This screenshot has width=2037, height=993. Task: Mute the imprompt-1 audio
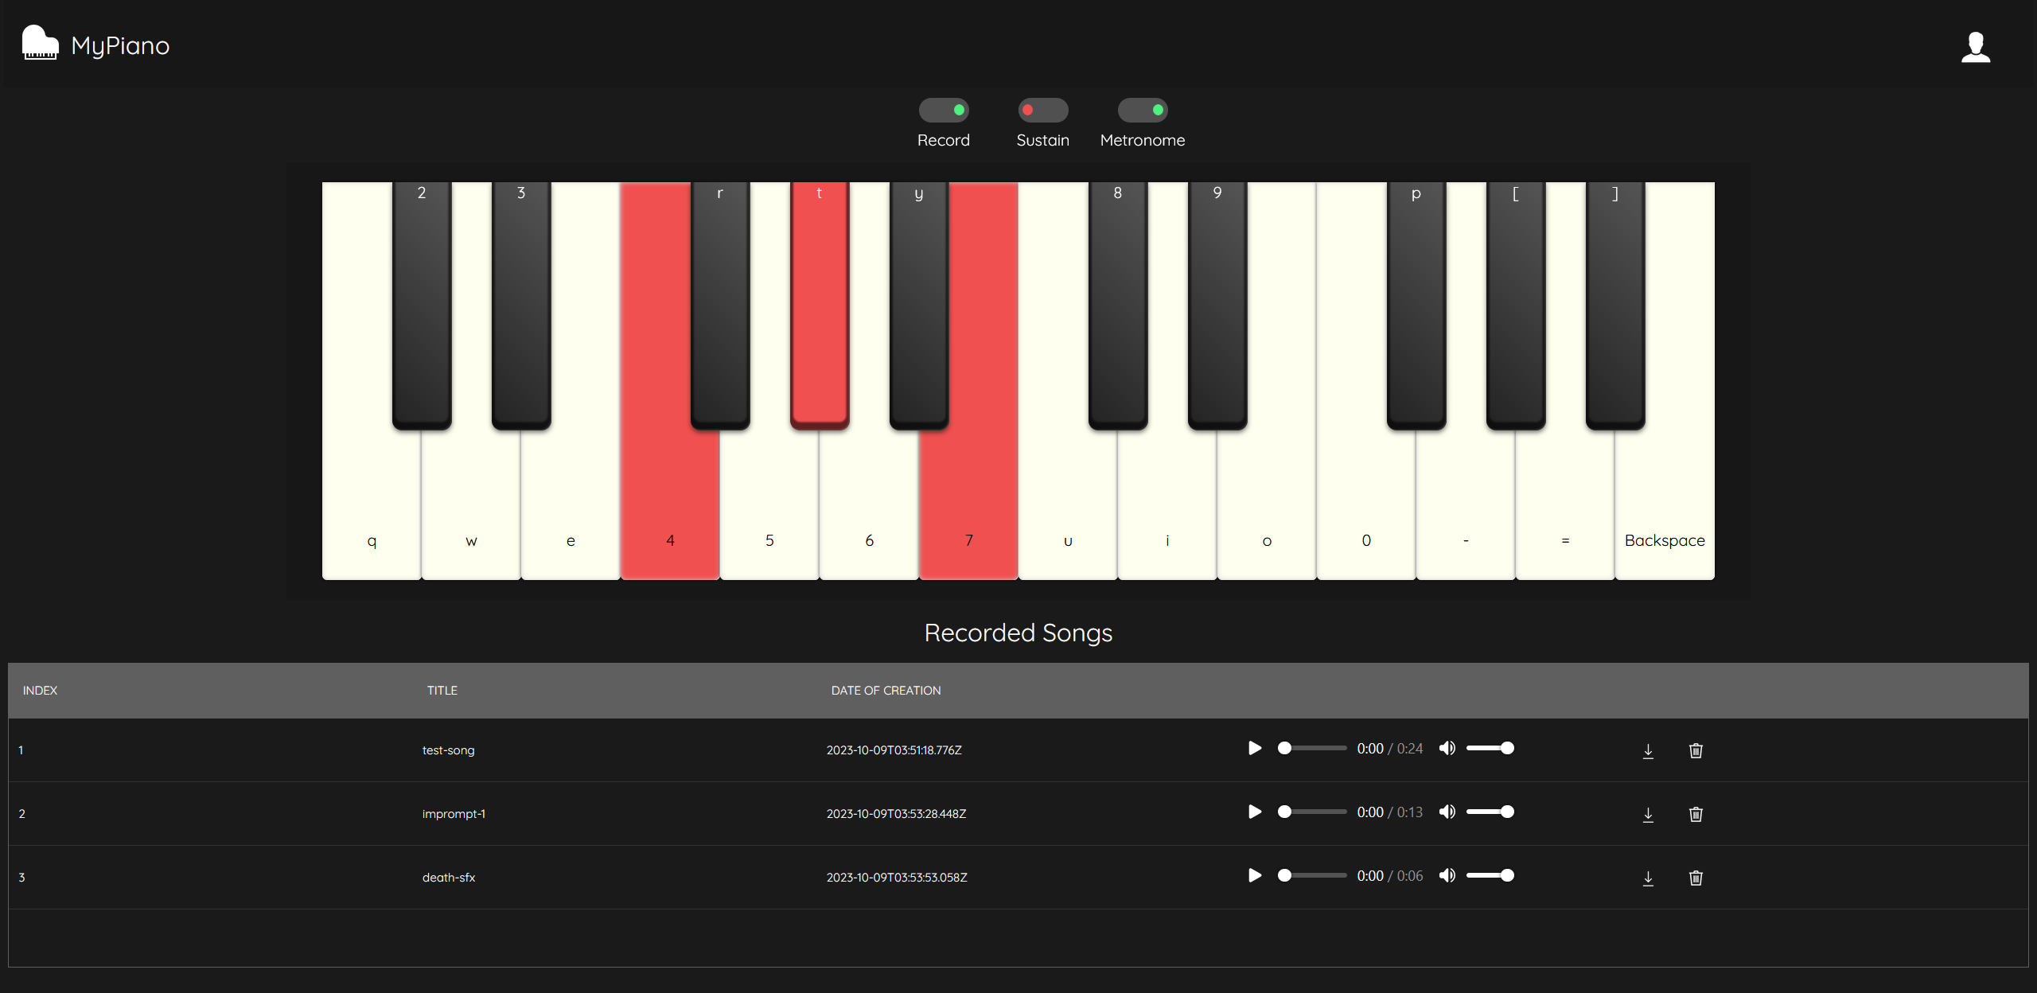click(1447, 812)
